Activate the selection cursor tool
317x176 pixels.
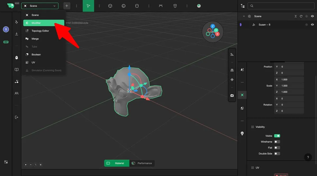(x=88, y=6)
